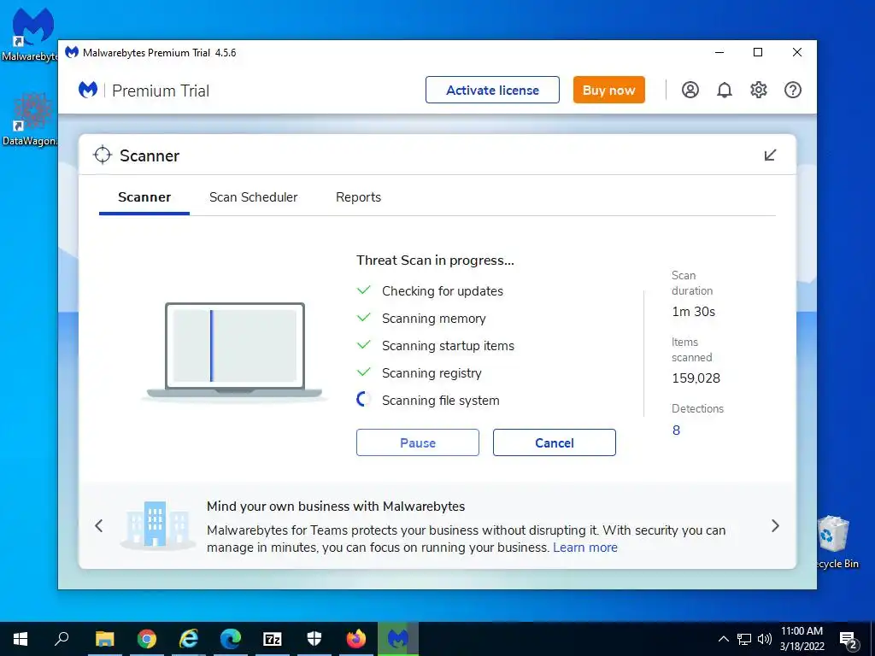The height and width of the screenshot is (656, 875).
Task: Open the Reports tab
Action: [358, 197]
